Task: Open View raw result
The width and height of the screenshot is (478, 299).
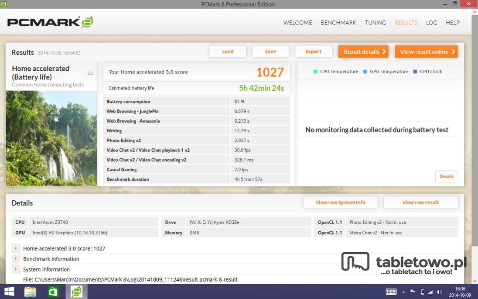Action: 420,202
